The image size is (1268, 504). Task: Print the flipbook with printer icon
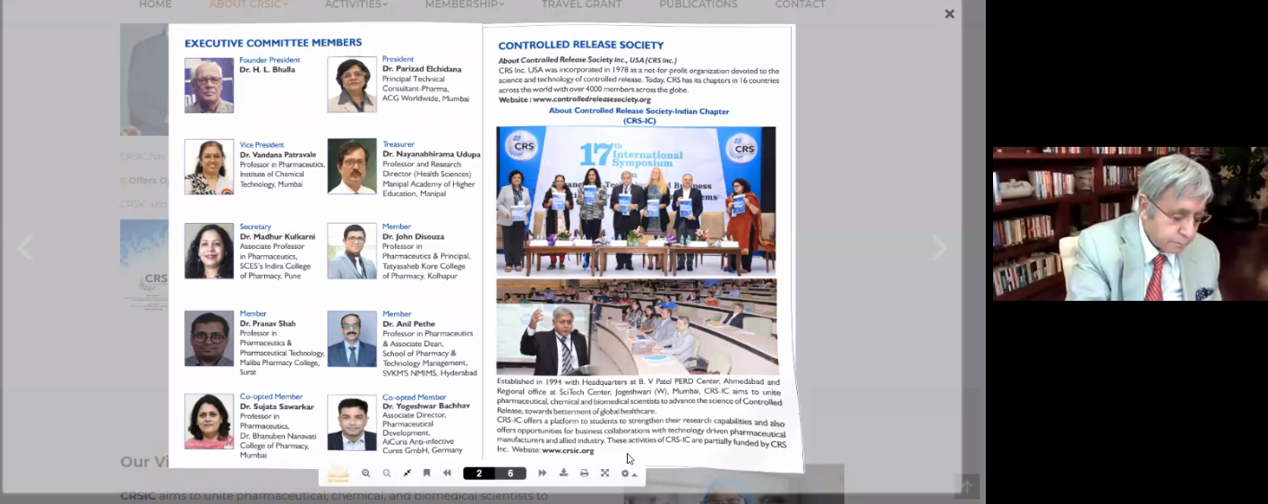[584, 474]
